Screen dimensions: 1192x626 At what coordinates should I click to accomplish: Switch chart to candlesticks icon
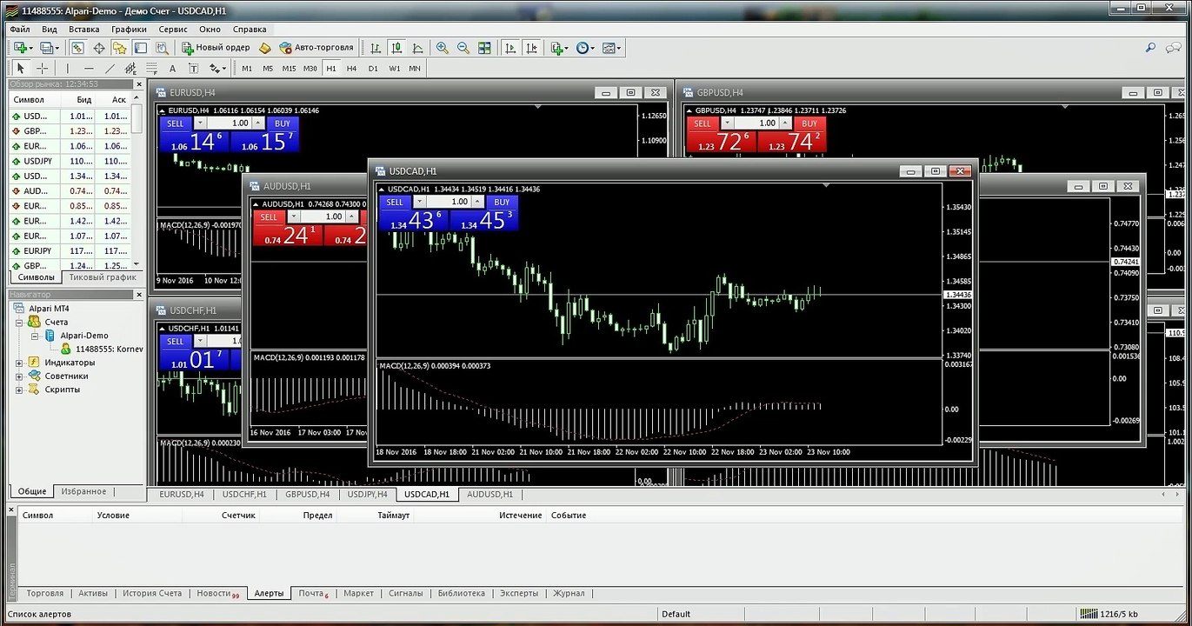(396, 48)
